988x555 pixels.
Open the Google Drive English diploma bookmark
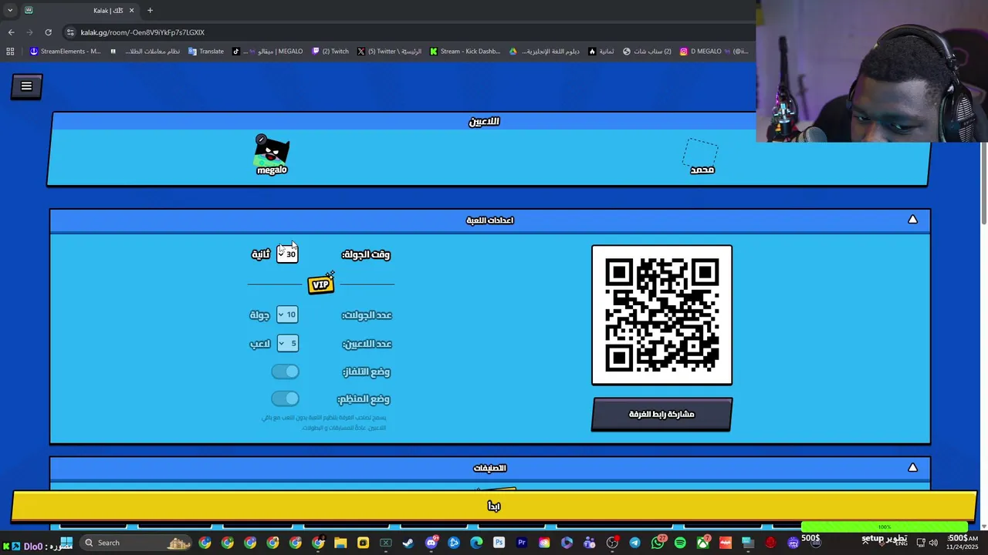pos(544,52)
